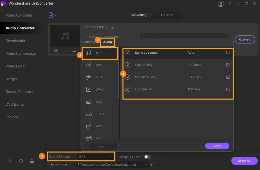
Task: Click the rename icon beside sample1.mp3
Action: click(113, 27)
